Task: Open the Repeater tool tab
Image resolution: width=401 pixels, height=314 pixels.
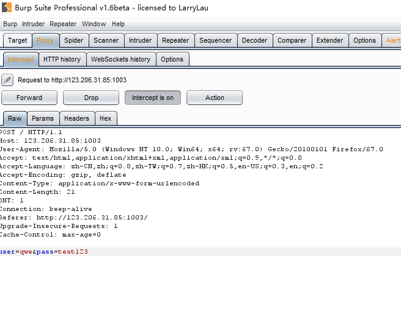Action: click(x=175, y=40)
